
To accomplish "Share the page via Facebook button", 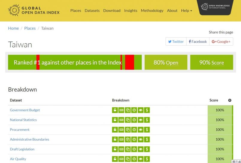I will [x=198, y=42].
